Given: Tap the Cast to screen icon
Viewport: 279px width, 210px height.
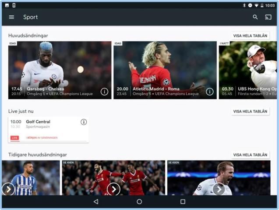Looking at the screenshot, I should tap(268, 17).
